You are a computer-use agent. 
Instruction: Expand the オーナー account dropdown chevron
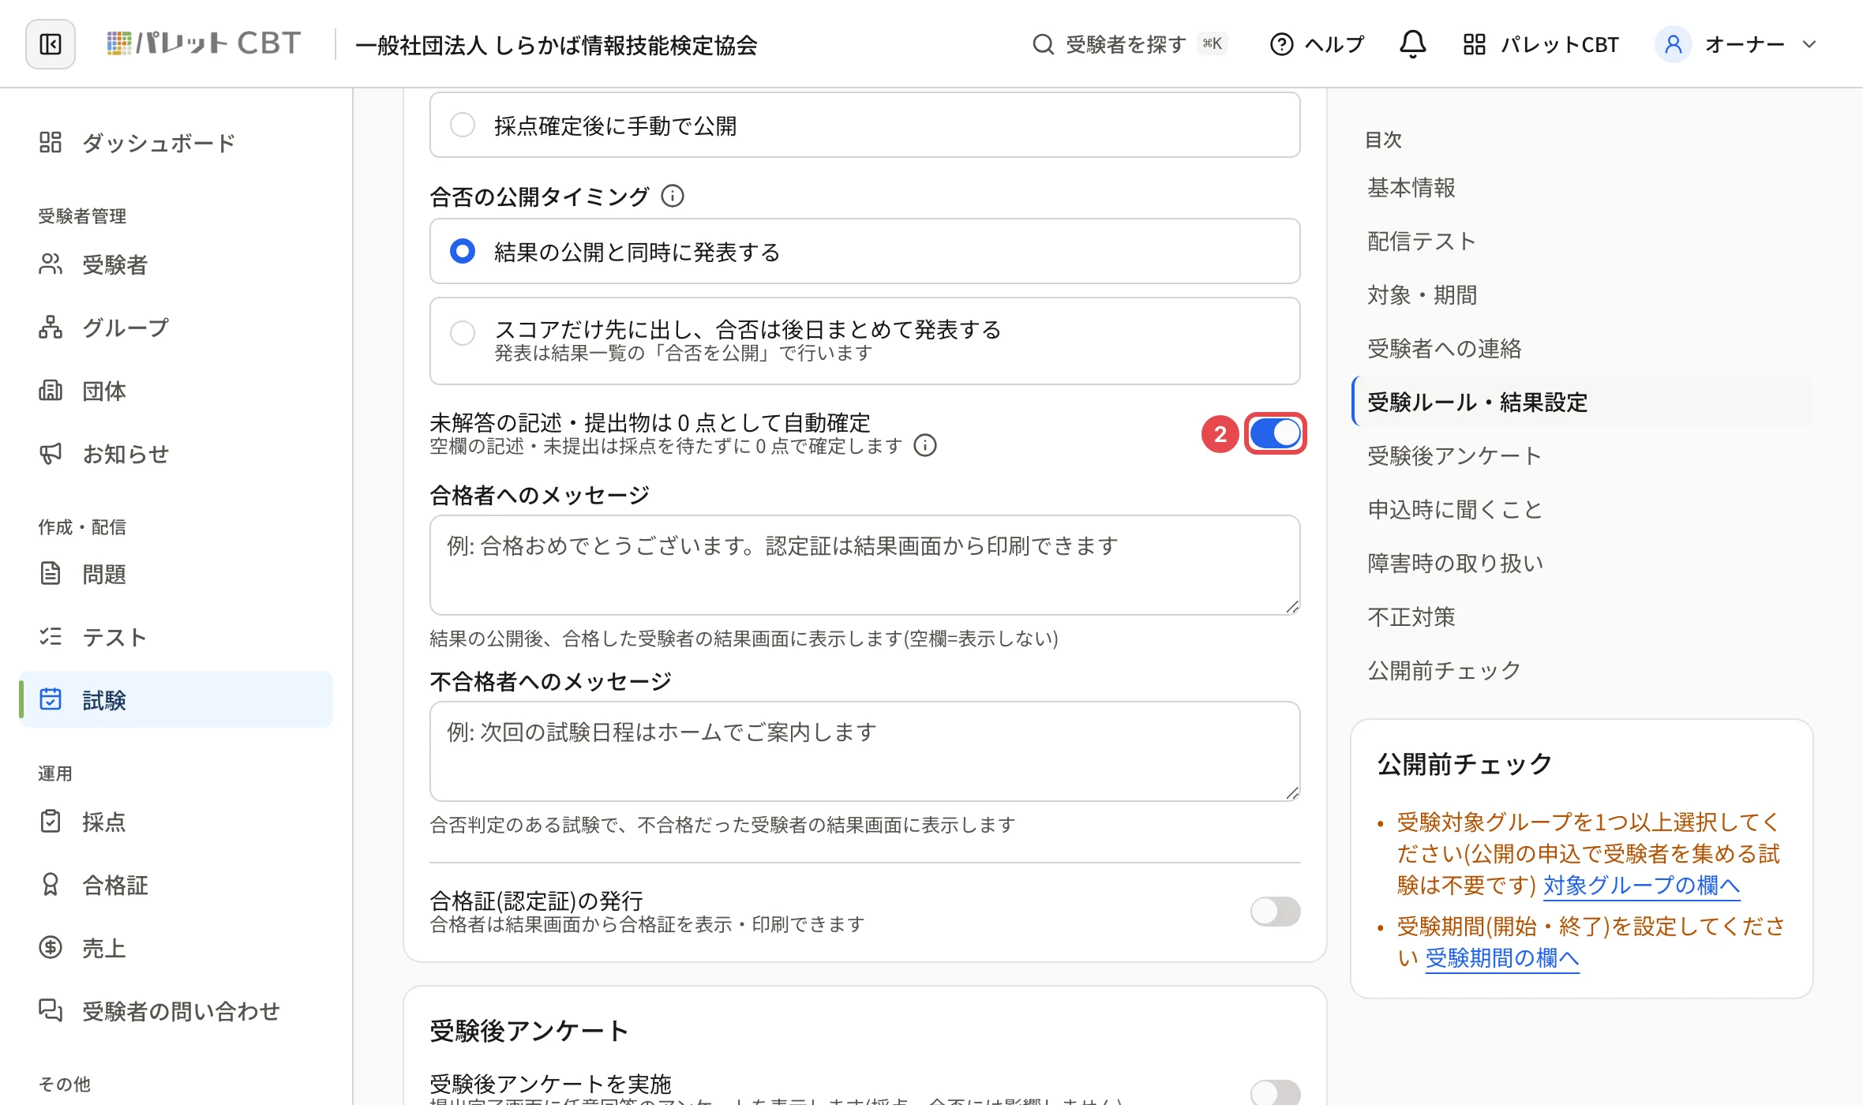point(1809,44)
